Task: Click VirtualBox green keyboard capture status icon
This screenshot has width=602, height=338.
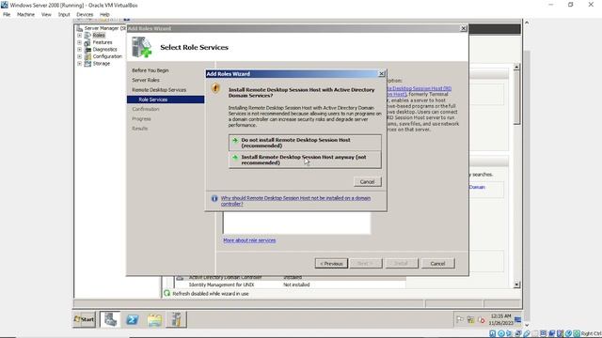Action: [577, 334]
